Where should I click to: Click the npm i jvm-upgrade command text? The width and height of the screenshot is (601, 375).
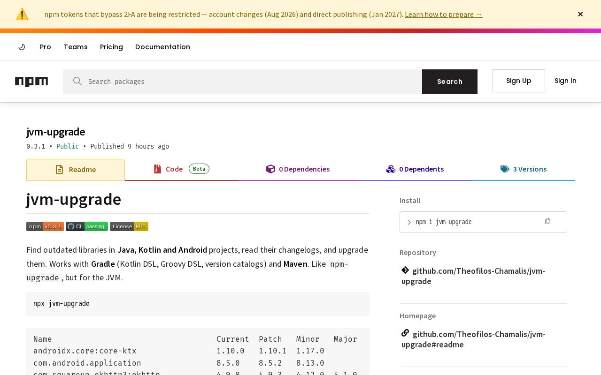click(444, 222)
